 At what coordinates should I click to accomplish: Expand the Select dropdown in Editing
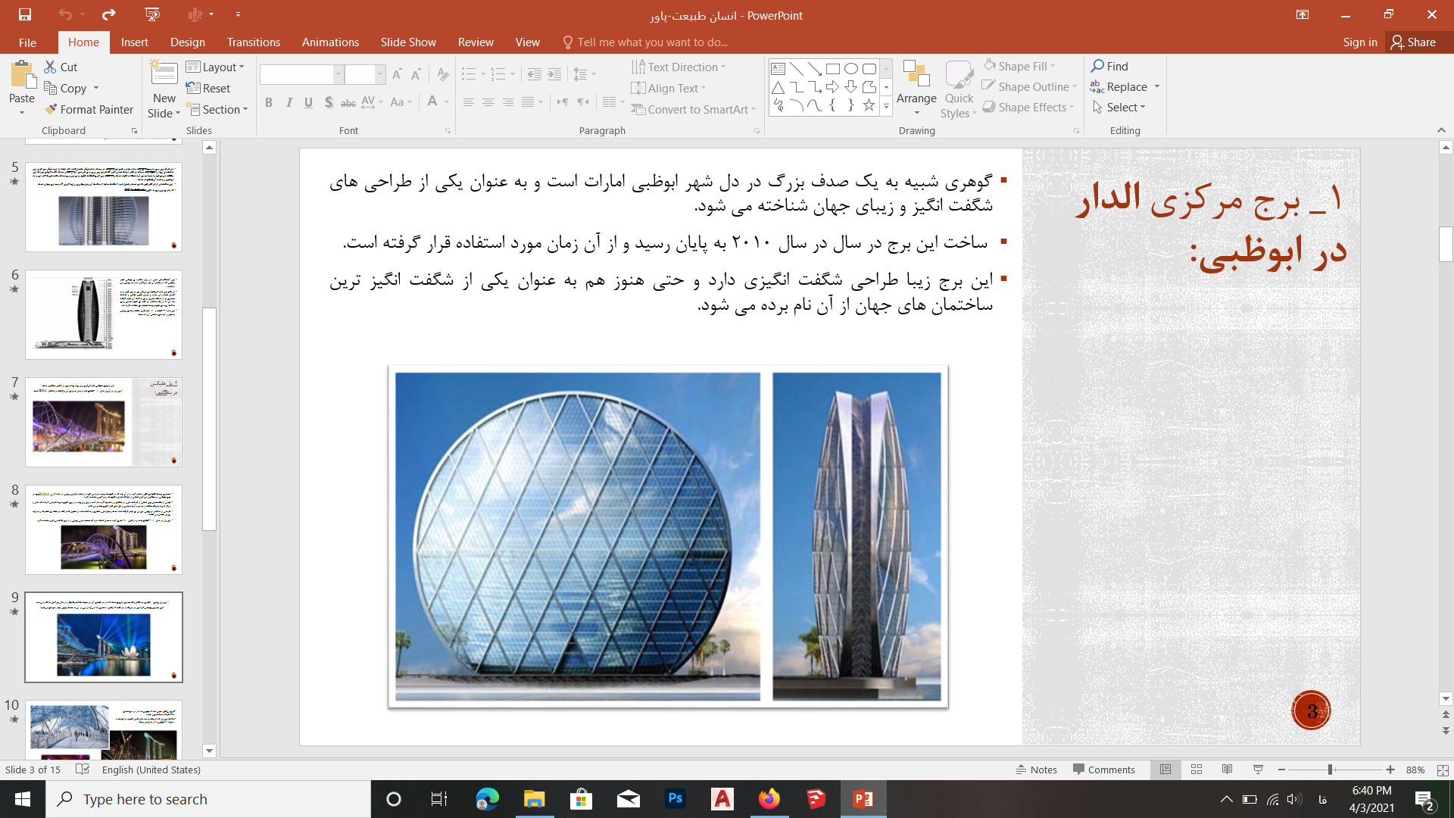[1119, 108]
